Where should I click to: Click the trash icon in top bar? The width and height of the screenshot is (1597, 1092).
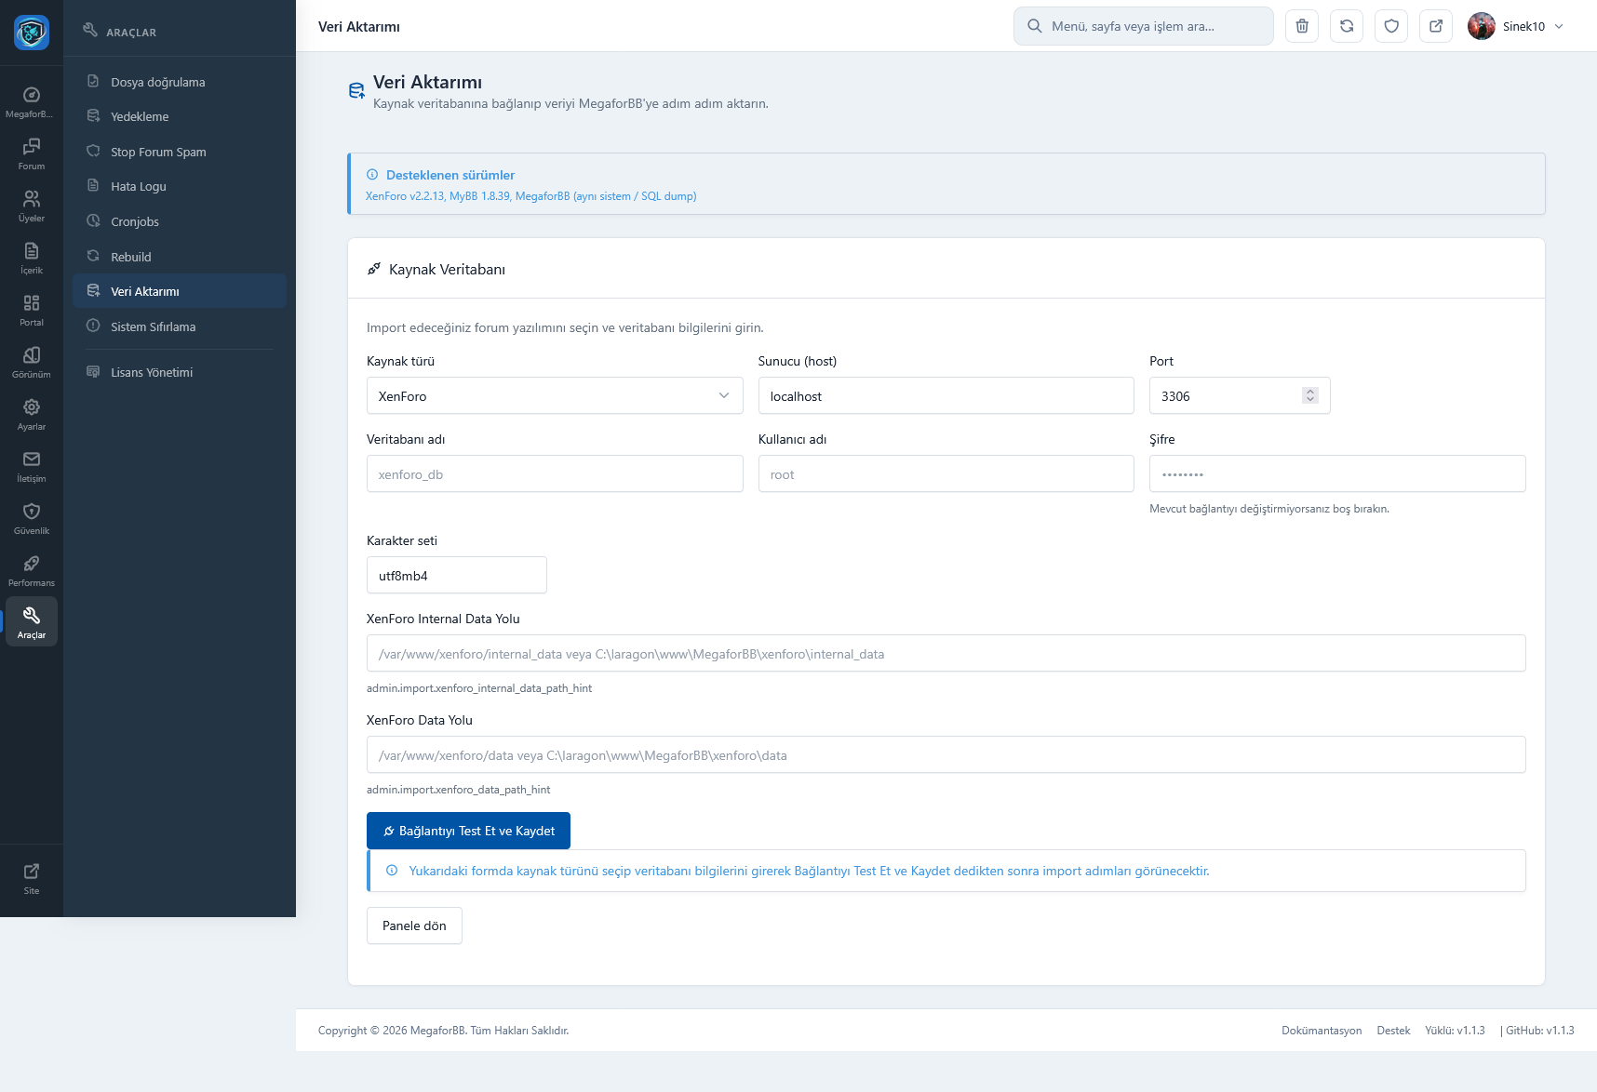pos(1302,26)
